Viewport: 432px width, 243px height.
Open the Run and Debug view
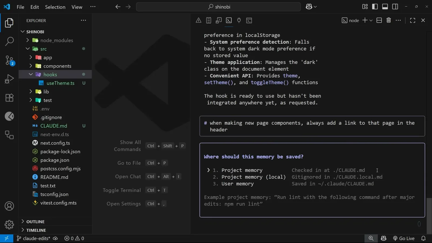coord(9,79)
